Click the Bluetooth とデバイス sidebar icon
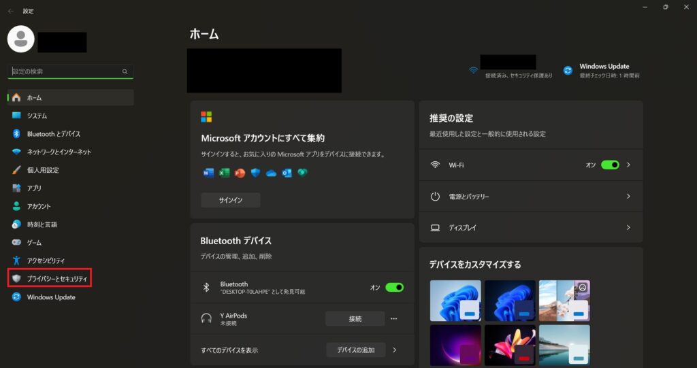The height and width of the screenshot is (368, 697). 16,134
